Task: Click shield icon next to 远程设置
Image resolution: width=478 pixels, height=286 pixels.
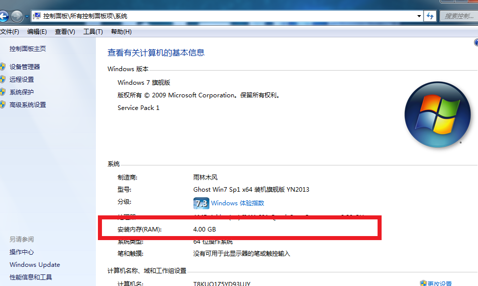Action: tap(3, 80)
